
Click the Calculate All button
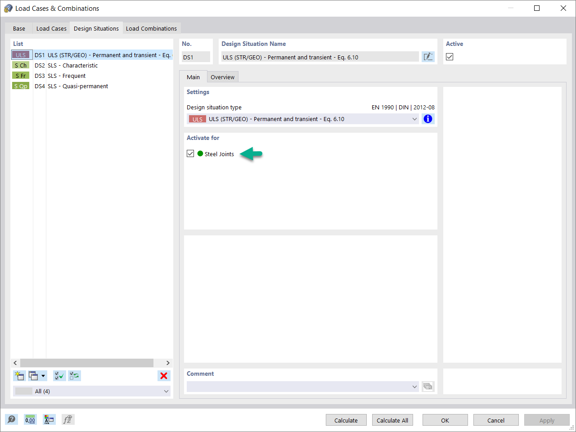pyautogui.click(x=392, y=420)
